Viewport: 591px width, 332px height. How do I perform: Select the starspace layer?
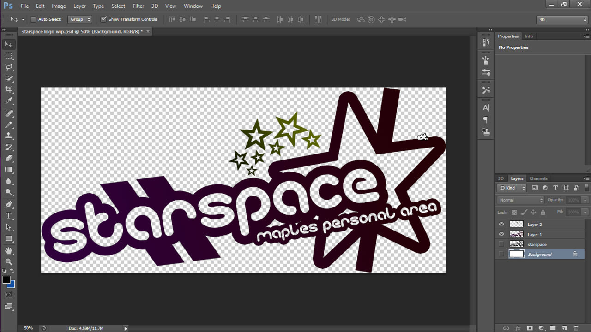[x=537, y=244]
